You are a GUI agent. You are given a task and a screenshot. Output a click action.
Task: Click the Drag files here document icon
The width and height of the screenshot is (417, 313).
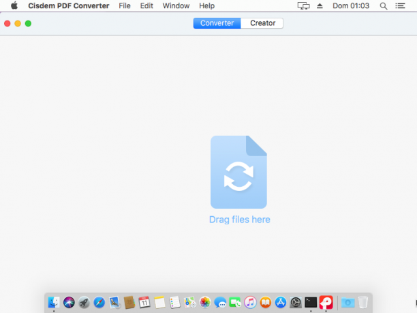coord(238,172)
